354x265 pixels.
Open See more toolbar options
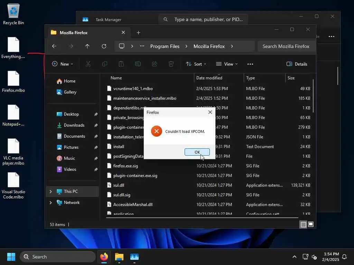(x=250, y=64)
